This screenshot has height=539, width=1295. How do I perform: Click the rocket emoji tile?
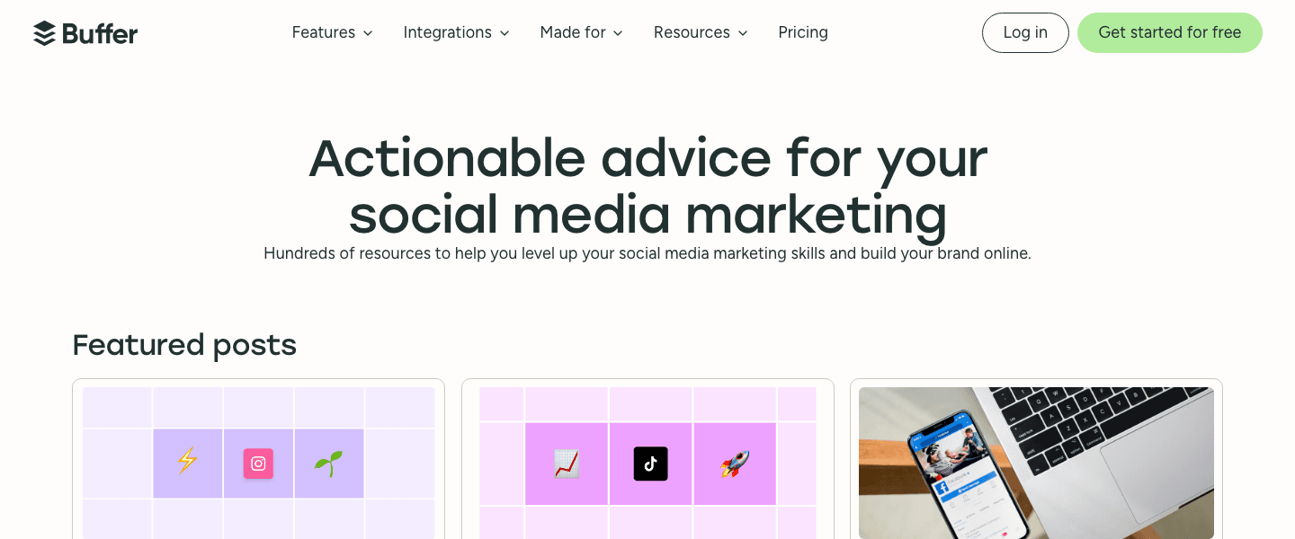[x=735, y=464]
